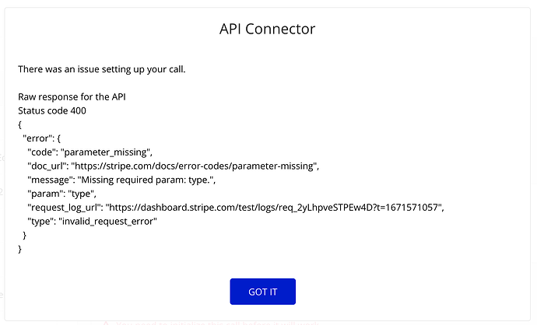The width and height of the screenshot is (537, 325).
Task: Click the dashboard.stripe.com request log URL
Action: 274,208
